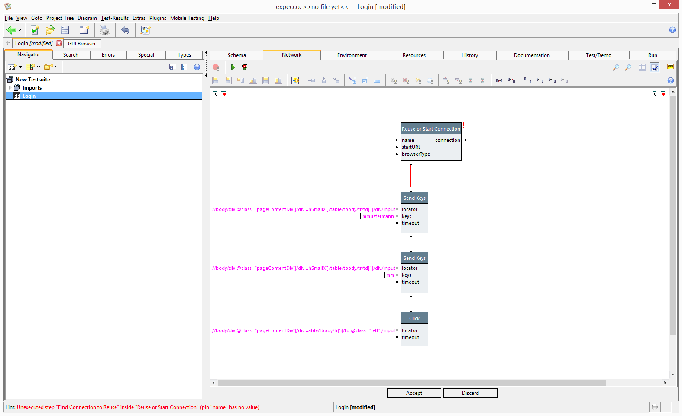682x416 pixels.
Task: Open the yellow annotation note icon
Action: coord(670,67)
